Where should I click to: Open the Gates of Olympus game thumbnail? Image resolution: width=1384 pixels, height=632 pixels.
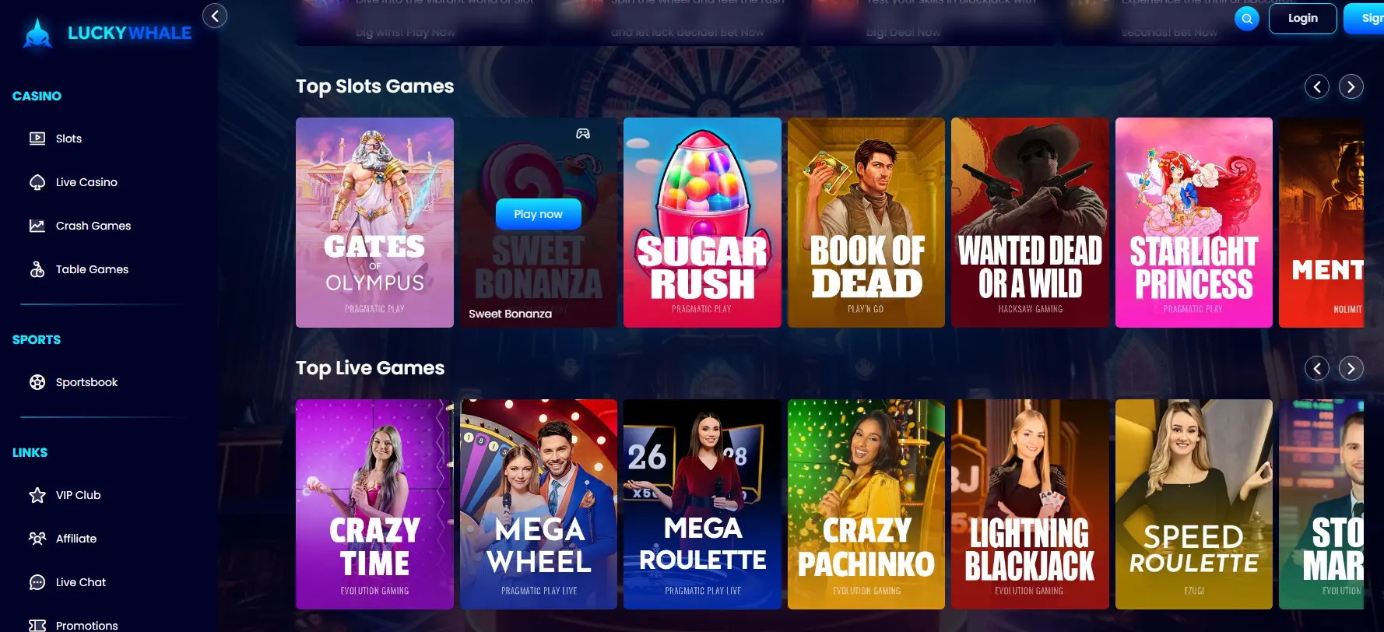(x=374, y=223)
